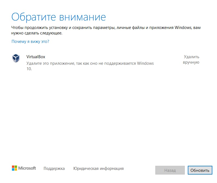217x183 pixels.
Task: Click the VirtualBox removal description text
Action: click(x=90, y=66)
